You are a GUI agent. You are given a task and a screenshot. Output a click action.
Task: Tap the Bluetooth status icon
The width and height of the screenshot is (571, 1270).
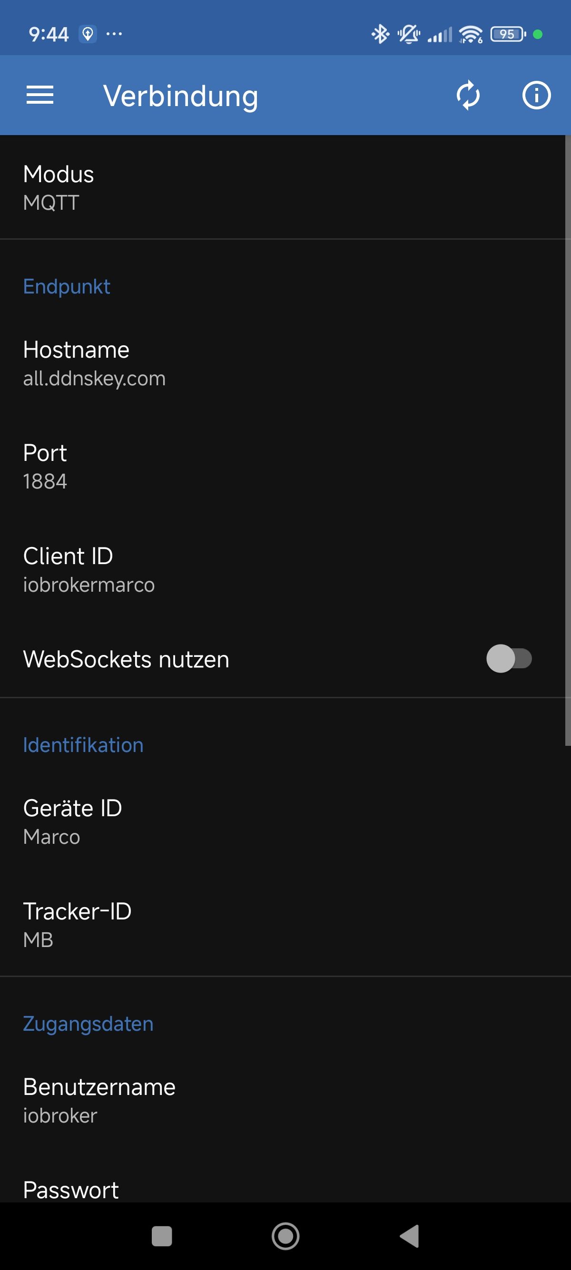click(x=380, y=34)
